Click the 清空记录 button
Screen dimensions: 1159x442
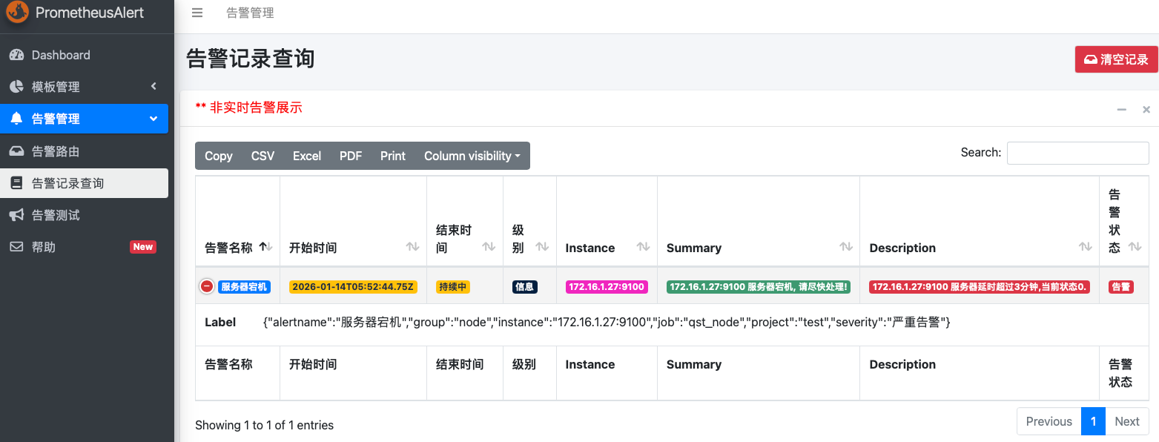click(1116, 59)
